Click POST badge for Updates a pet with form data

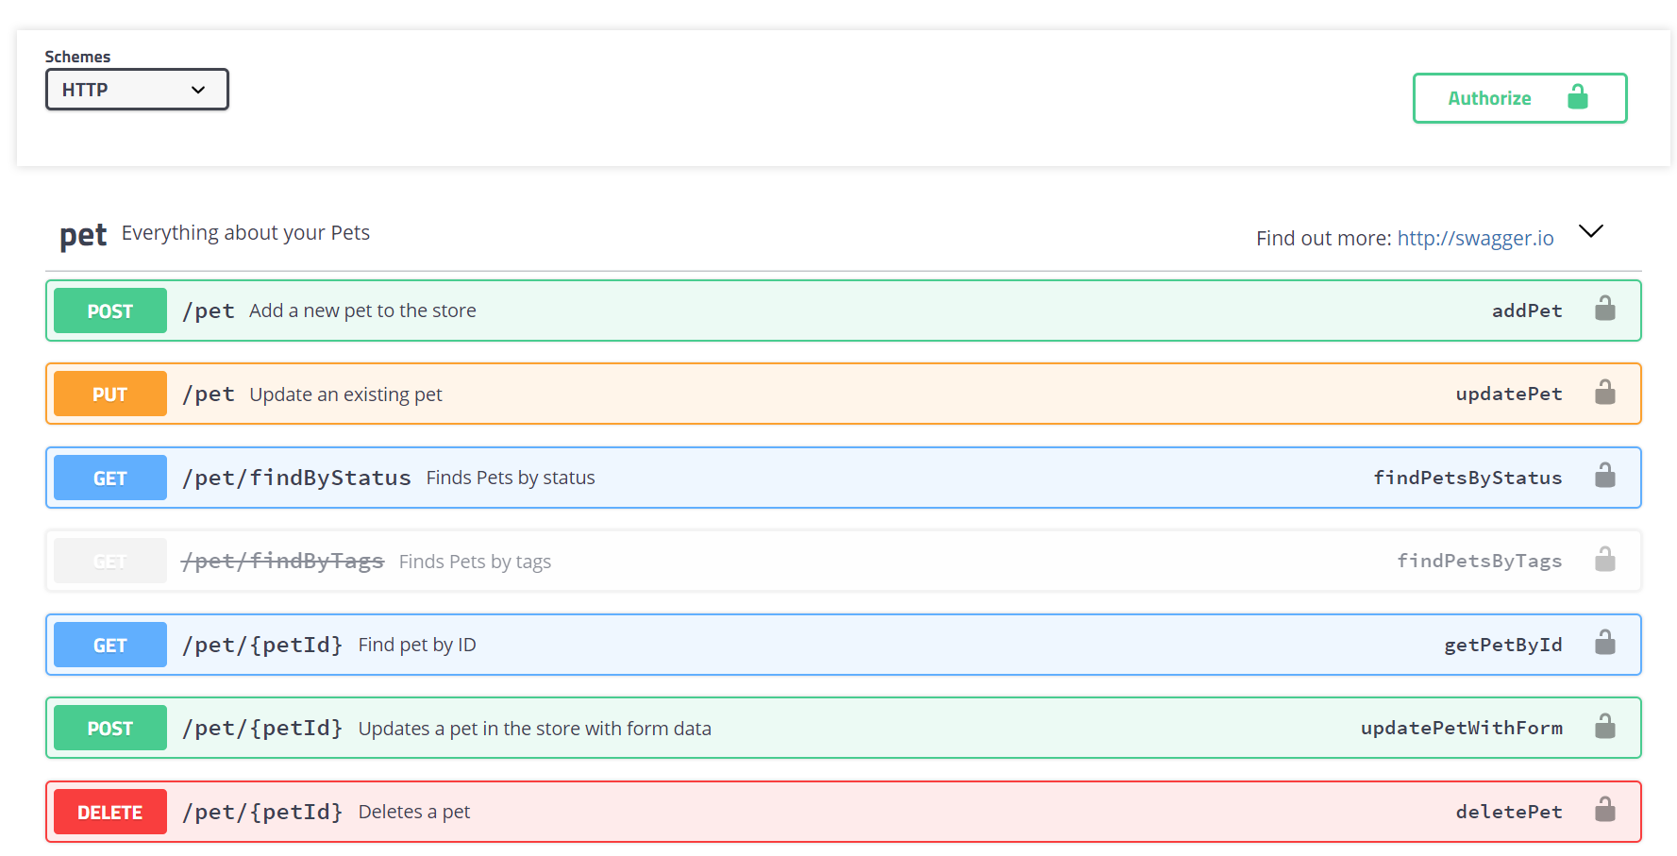[x=110, y=728]
